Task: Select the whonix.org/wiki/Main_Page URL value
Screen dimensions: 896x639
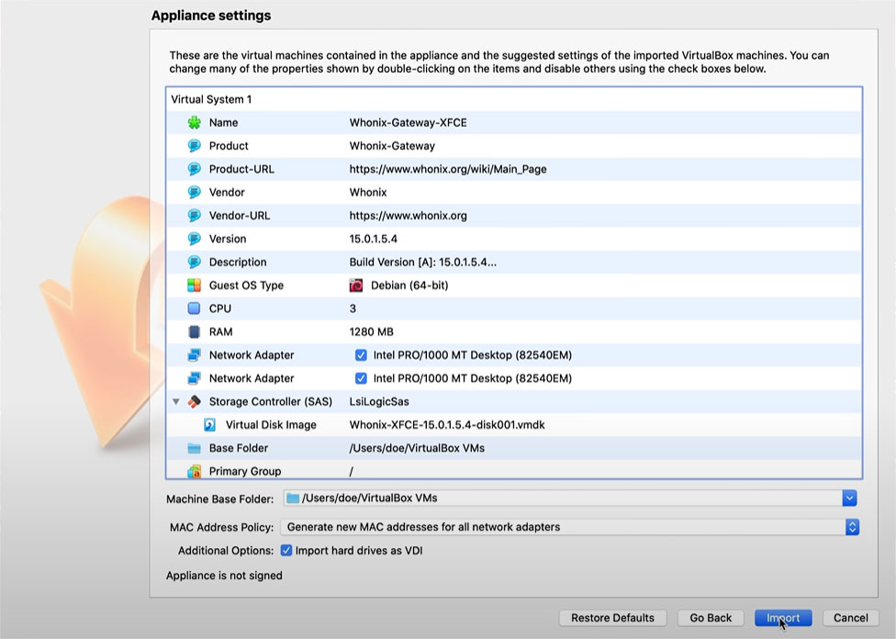Action: (x=448, y=169)
